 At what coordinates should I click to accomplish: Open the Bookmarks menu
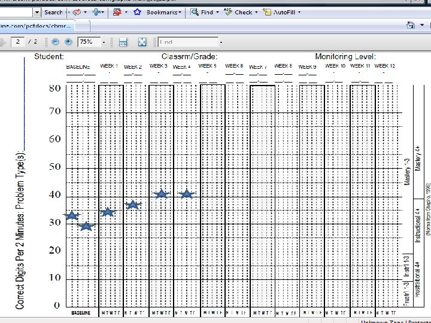coord(164,13)
